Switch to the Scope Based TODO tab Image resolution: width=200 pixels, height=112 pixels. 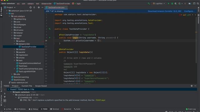[41, 86]
